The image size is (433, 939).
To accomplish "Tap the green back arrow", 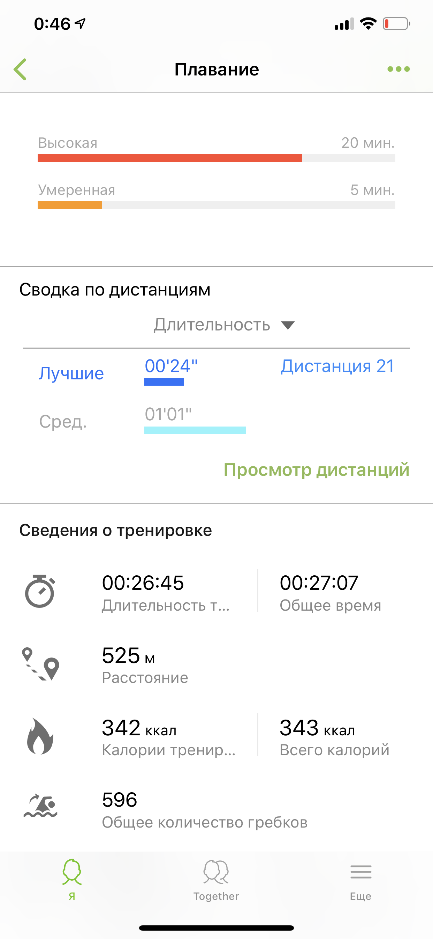I will (20, 69).
